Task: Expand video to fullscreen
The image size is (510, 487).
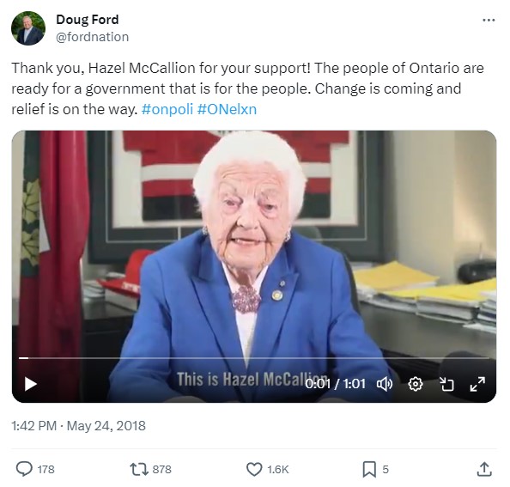Action: (477, 384)
